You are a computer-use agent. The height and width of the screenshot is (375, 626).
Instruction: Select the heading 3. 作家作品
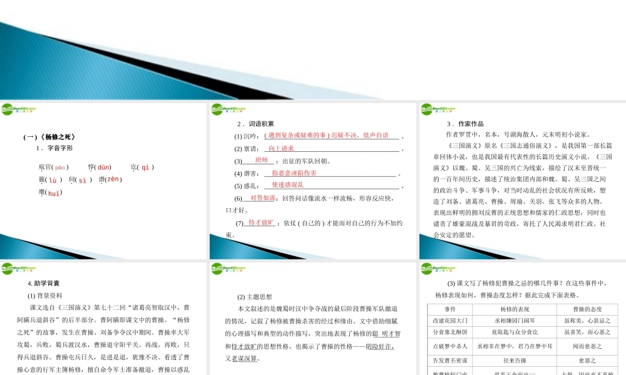tap(465, 124)
